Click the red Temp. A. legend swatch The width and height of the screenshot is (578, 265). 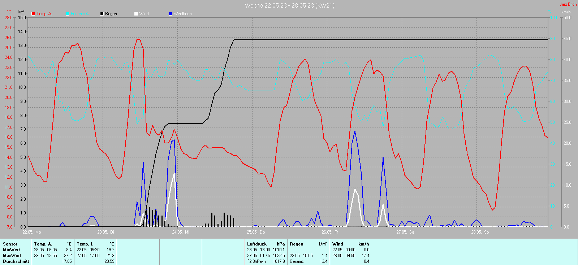click(33, 14)
